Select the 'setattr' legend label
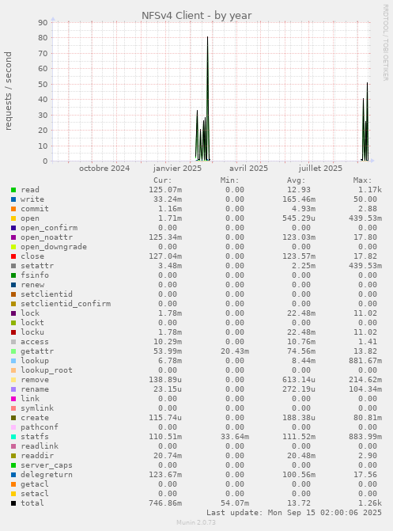 pyautogui.click(x=37, y=266)
